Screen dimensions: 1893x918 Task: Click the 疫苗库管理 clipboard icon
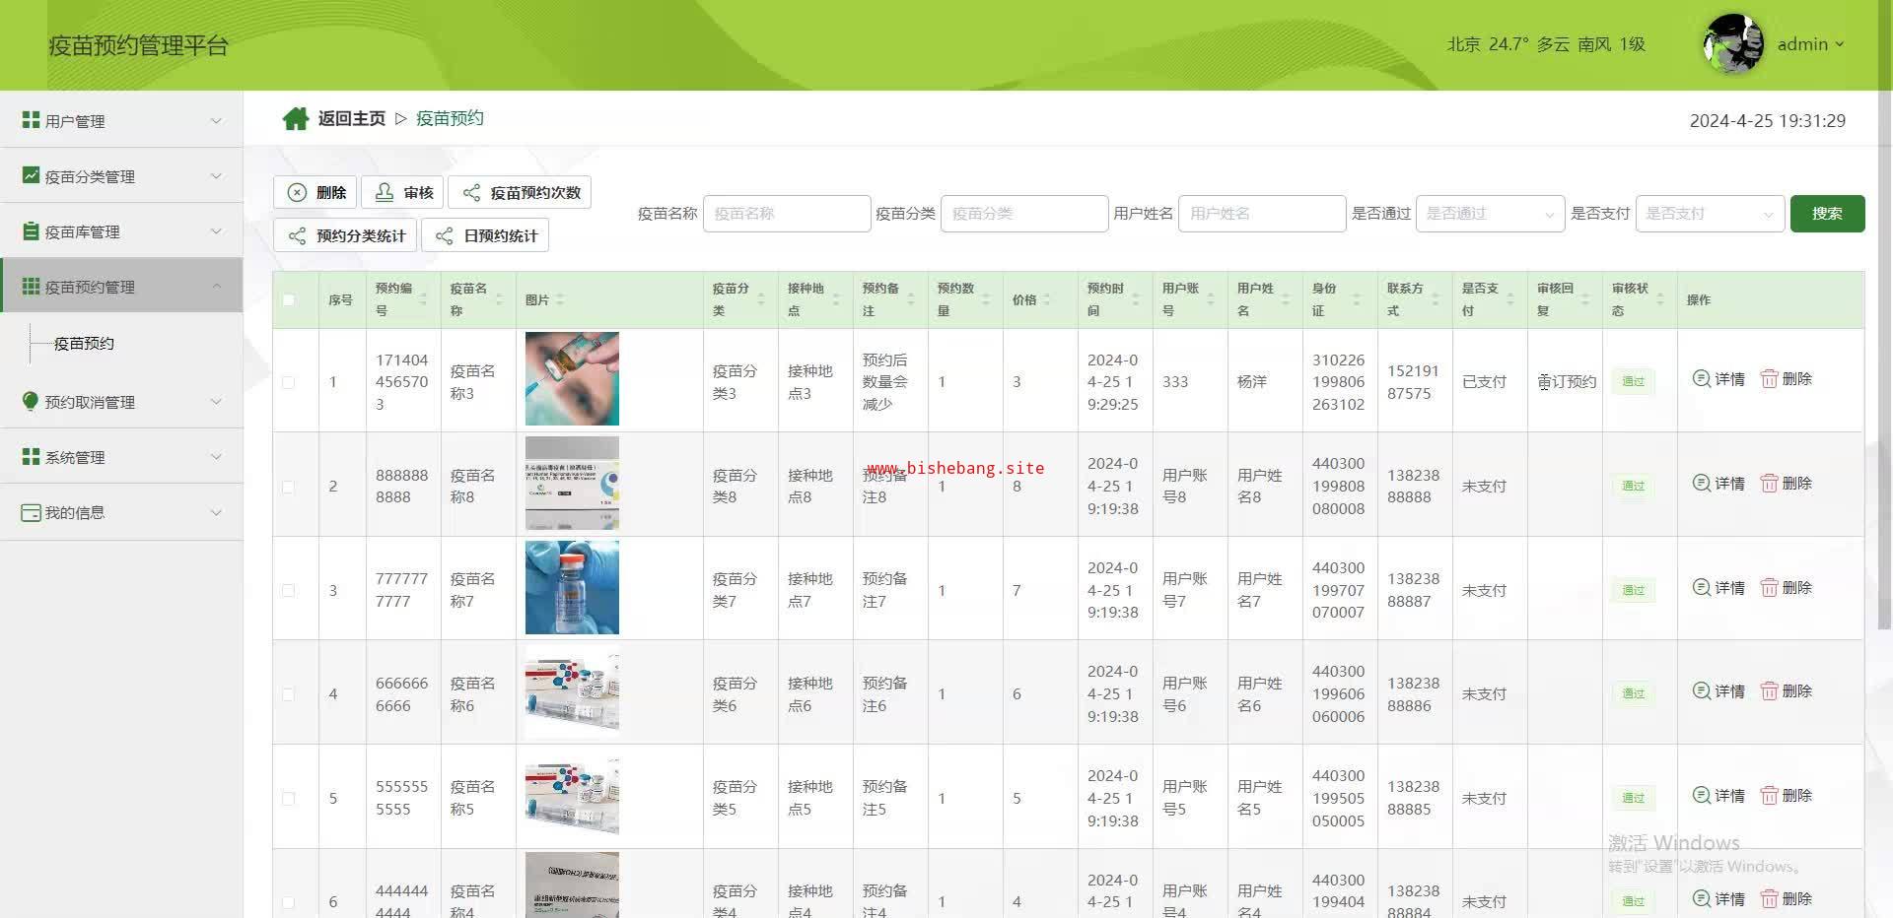[31, 231]
